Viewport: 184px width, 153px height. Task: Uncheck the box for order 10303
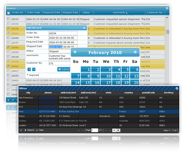click(x=8, y=47)
